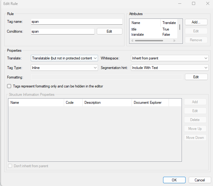This screenshot has height=186, width=213.
Task: Click Document Explorer column header
Action: coord(150,103)
